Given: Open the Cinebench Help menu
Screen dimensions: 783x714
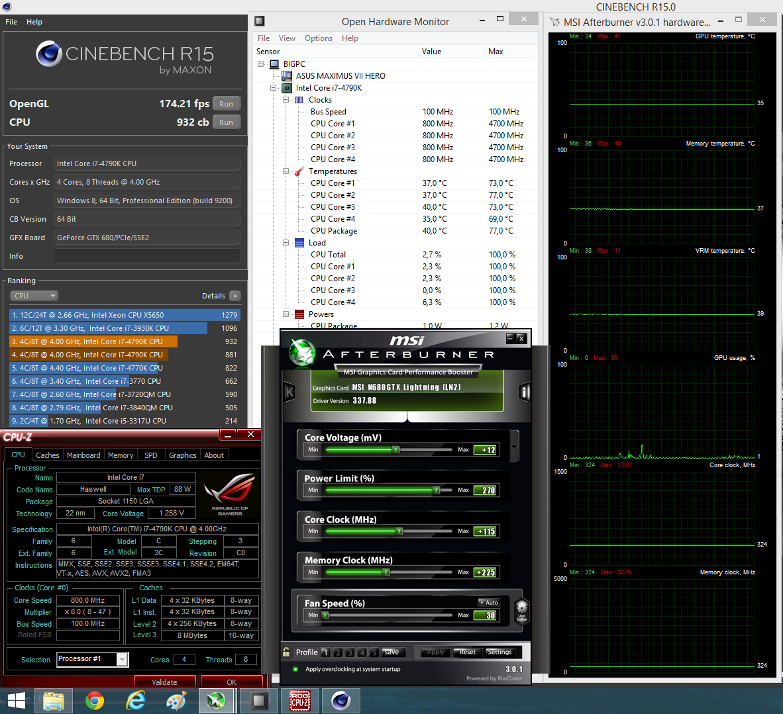Looking at the screenshot, I should tap(34, 22).
